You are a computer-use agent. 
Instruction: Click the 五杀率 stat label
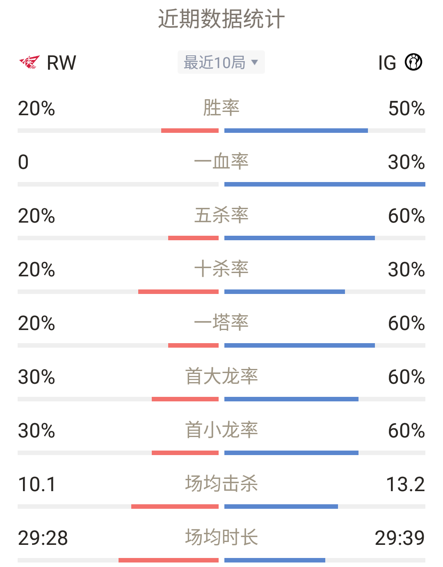coord(221,215)
